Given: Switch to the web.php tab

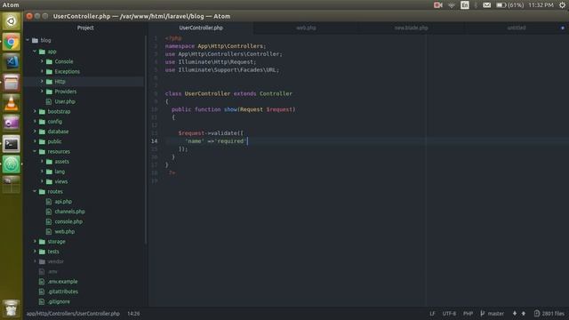Looking at the screenshot, I should (306, 28).
